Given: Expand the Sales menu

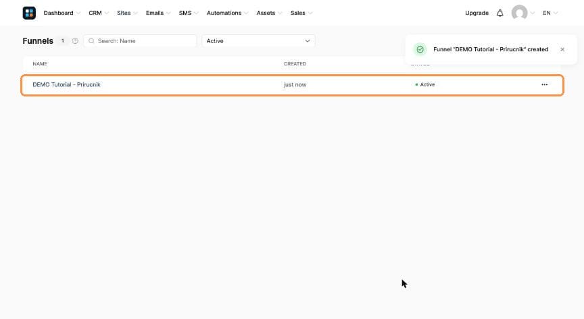Looking at the screenshot, I should point(301,13).
